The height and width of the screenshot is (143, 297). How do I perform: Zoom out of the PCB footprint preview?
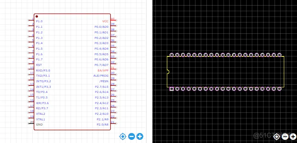tap(285, 136)
